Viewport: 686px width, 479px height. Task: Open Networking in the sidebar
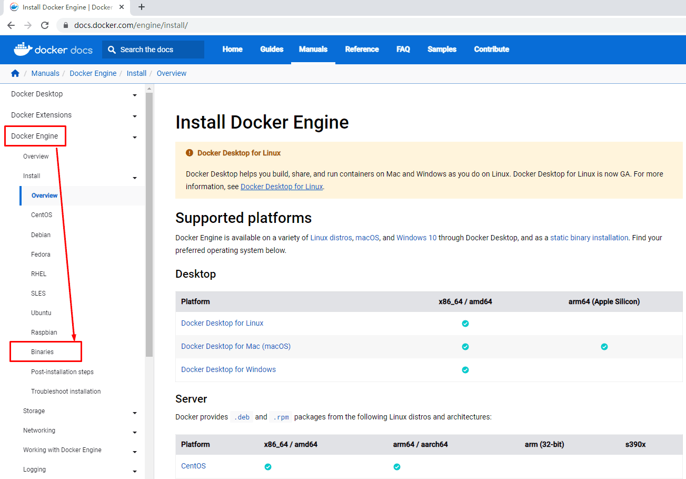[x=39, y=430]
